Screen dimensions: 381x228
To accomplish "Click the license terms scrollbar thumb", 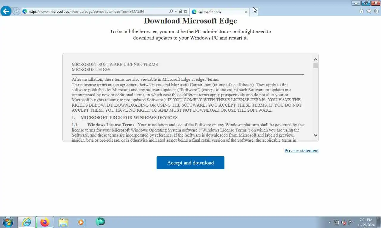I will [x=316, y=66].
